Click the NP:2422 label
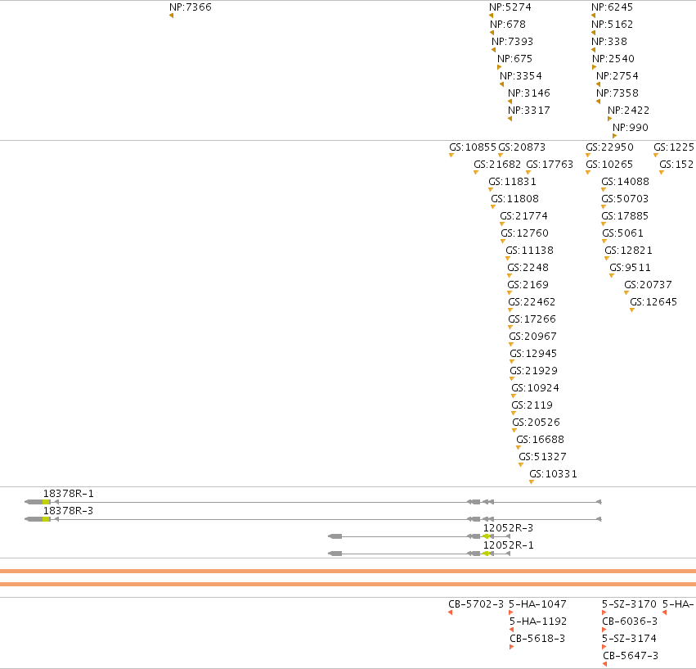 click(629, 111)
